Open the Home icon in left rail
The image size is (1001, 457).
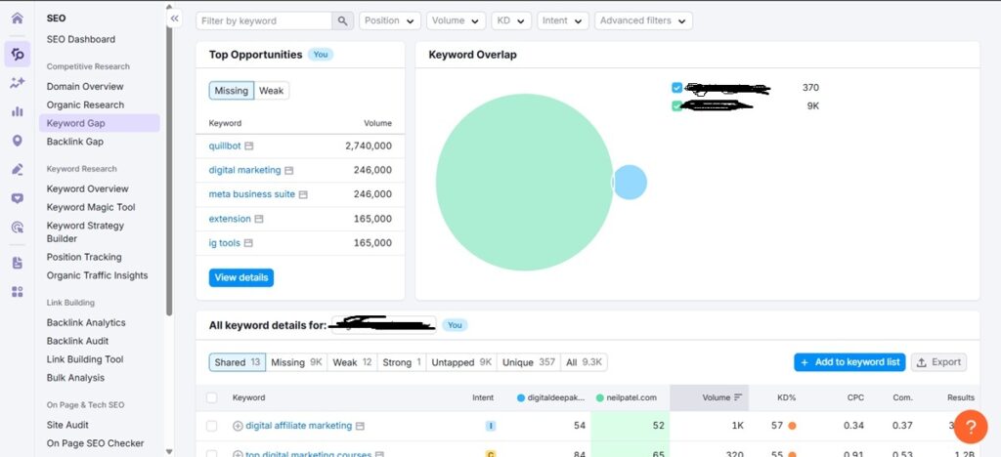click(18, 18)
